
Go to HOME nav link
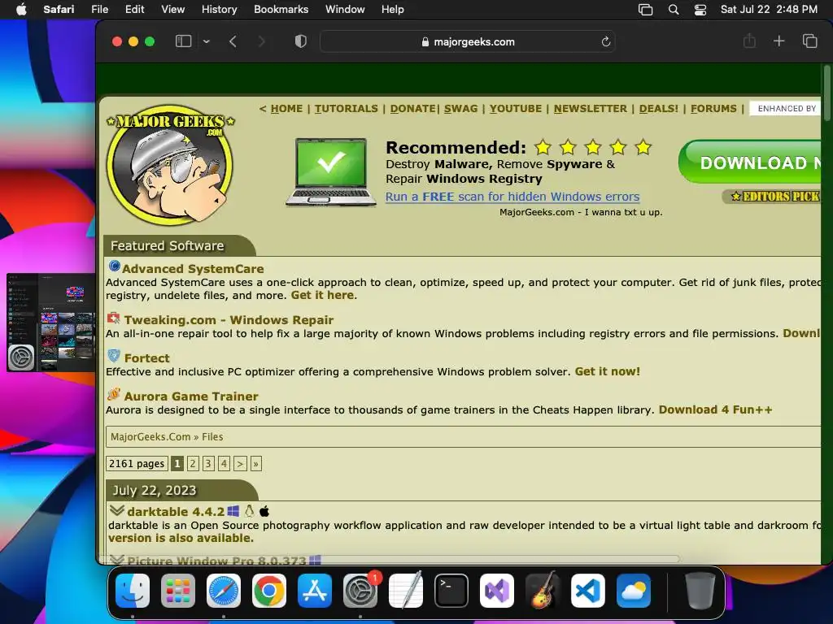(x=286, y=109)
